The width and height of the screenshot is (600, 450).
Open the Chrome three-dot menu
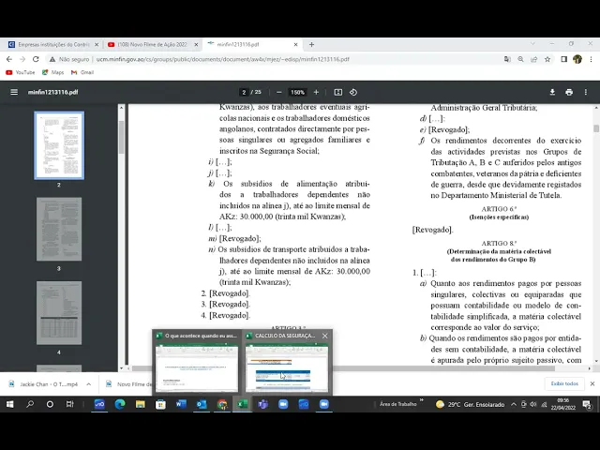592,59
